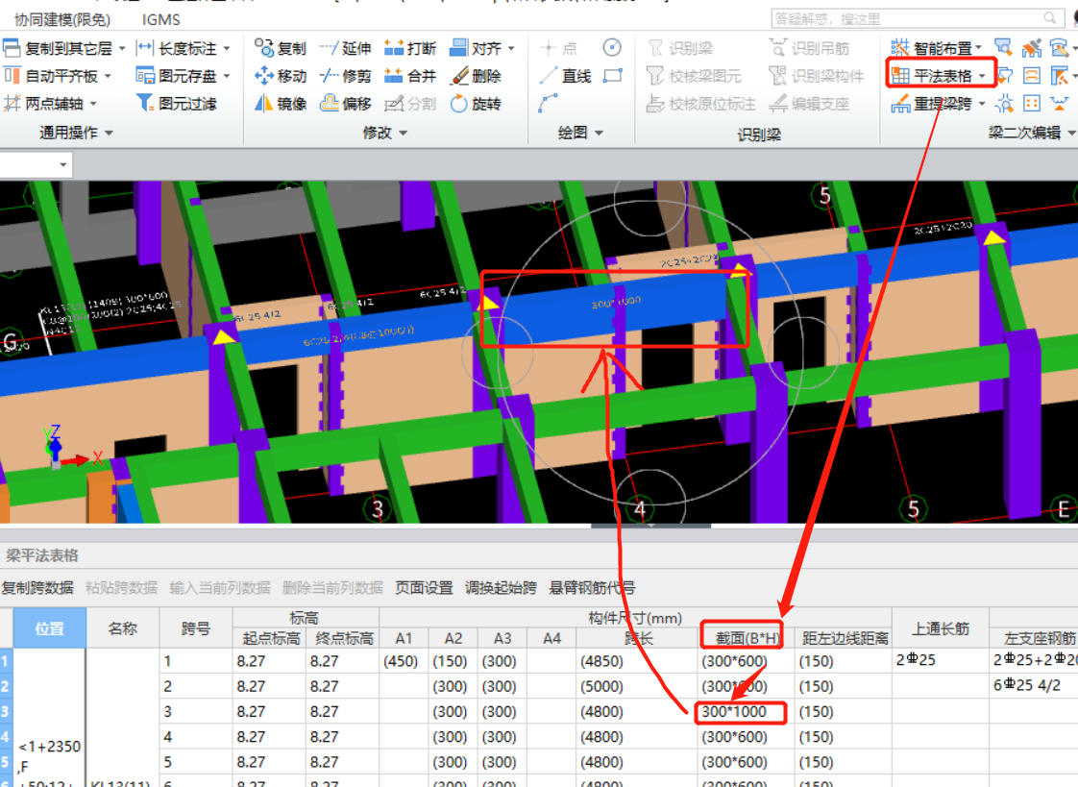1078x787 pixels.
Task: Select the 自动平齐板 tool
Action: [52, 76]
